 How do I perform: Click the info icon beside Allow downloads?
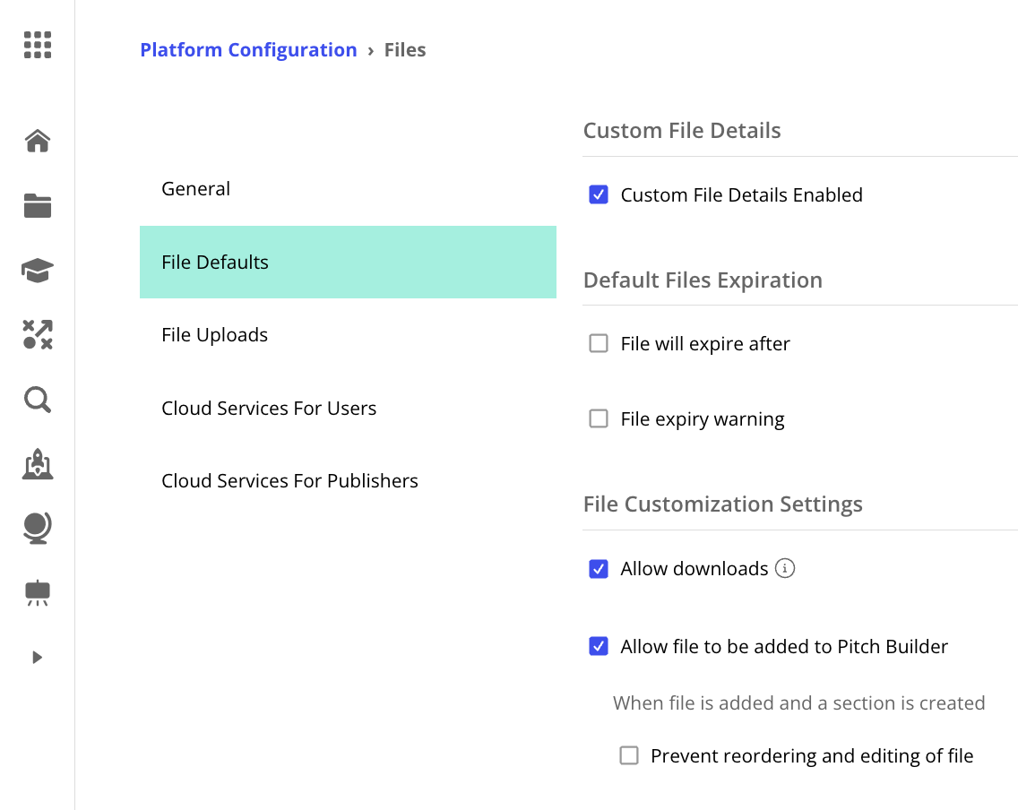click(785, 568)
